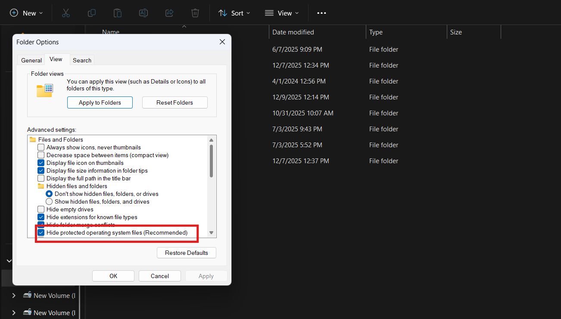Open the View options dropdown
The width and height of the screenshot is (561, 319).
(x=282, y=13)
